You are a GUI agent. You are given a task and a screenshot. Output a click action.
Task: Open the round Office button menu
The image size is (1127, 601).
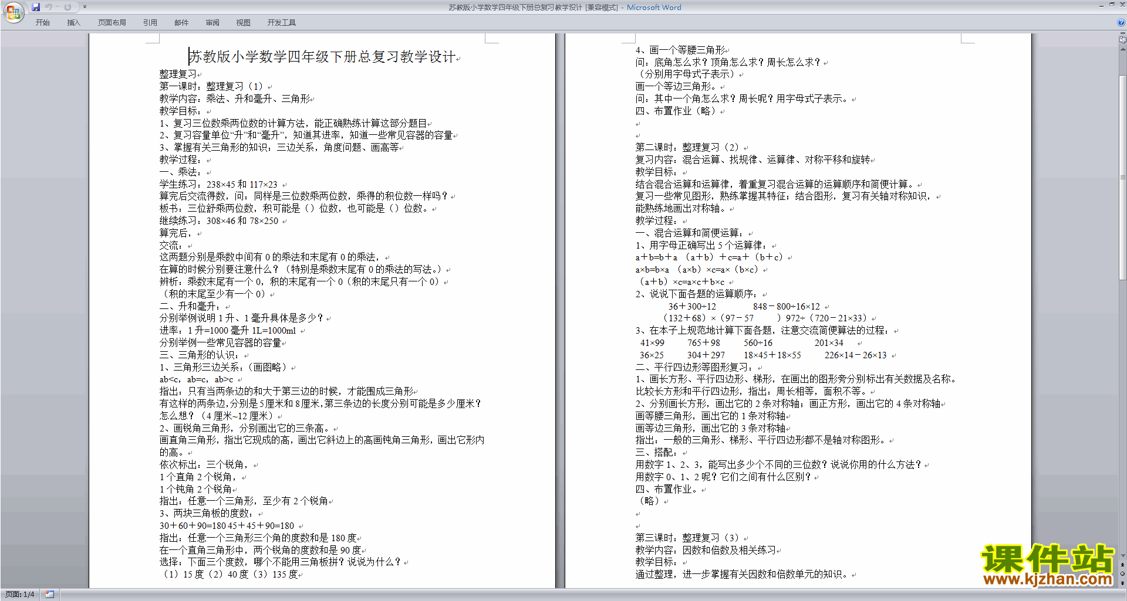13,12
